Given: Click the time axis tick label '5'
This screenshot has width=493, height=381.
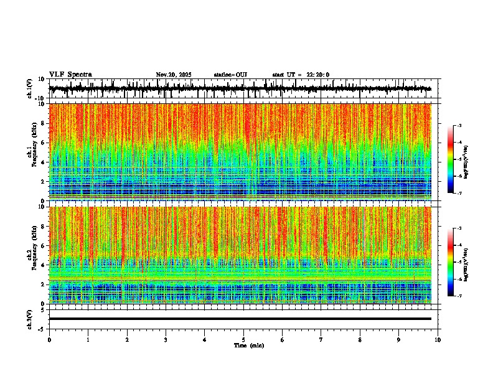Looking at the screenshot, I should pos(243,340).
